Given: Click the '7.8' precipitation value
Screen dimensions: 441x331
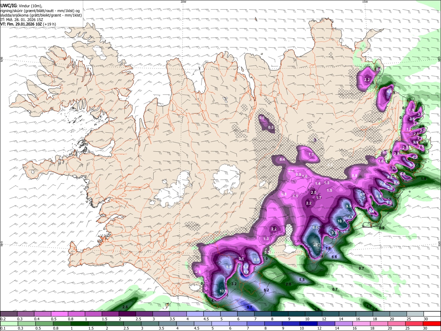Looking at the screenshot, I should point(328,248).
